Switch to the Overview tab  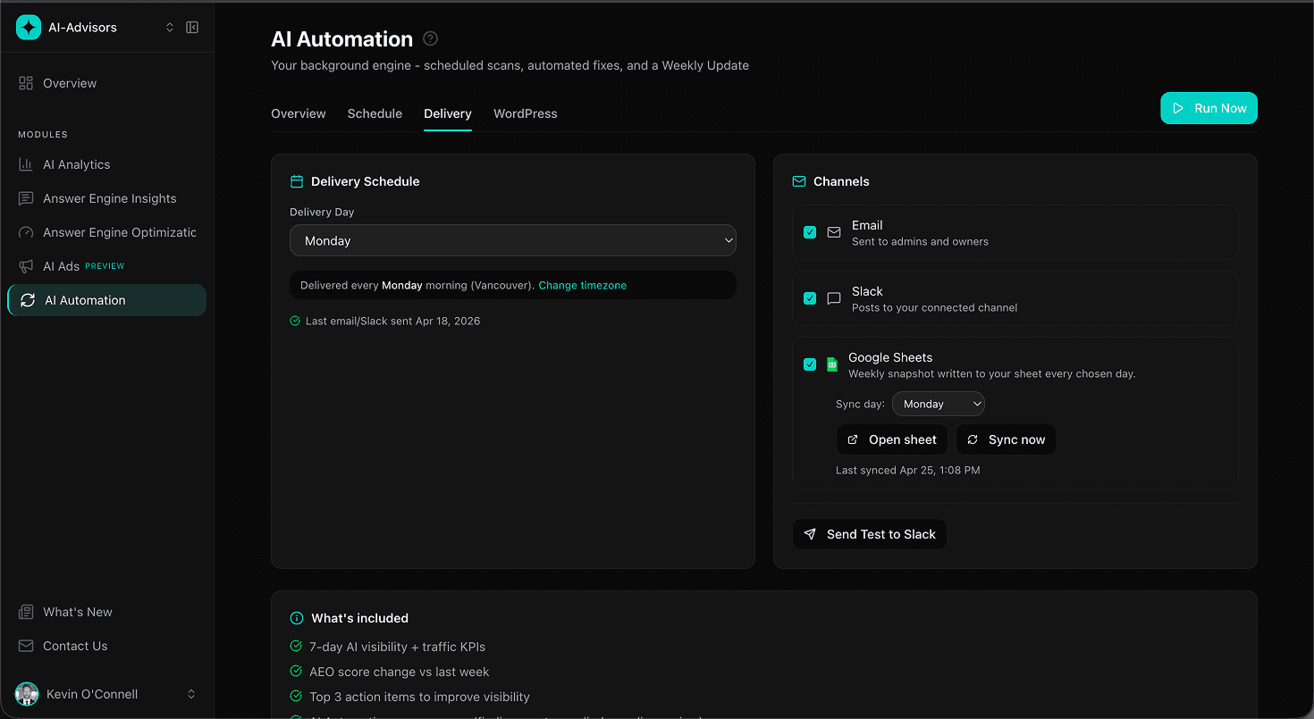click(x=299, y=113)
